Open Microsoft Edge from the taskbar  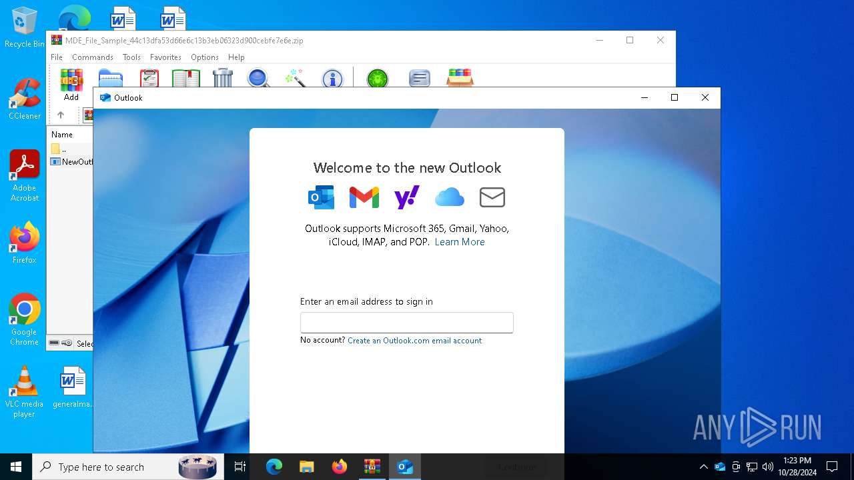tap(274, 467)
